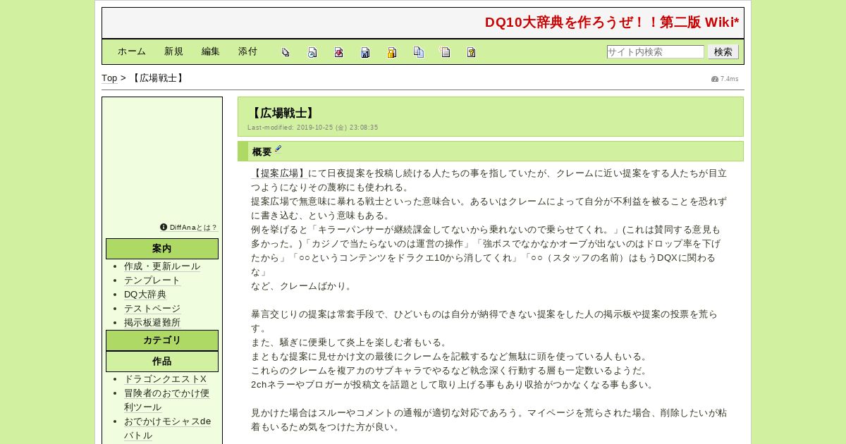Click the info icon beside DiffAnaとは?

click(x=164, y=227)
